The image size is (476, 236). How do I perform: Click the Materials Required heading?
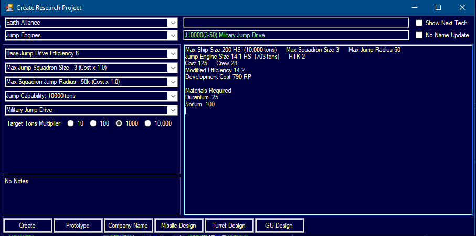coord(208,91)
